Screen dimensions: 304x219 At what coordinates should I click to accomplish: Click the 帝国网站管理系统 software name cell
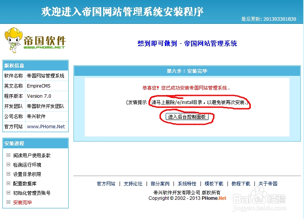[47, 75]
